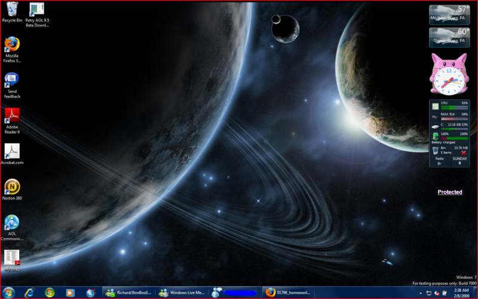The width and height of the screenshot is (478, 299).
Task: Open AOL Communicator desktop shortcut
Action: [12, 228]
